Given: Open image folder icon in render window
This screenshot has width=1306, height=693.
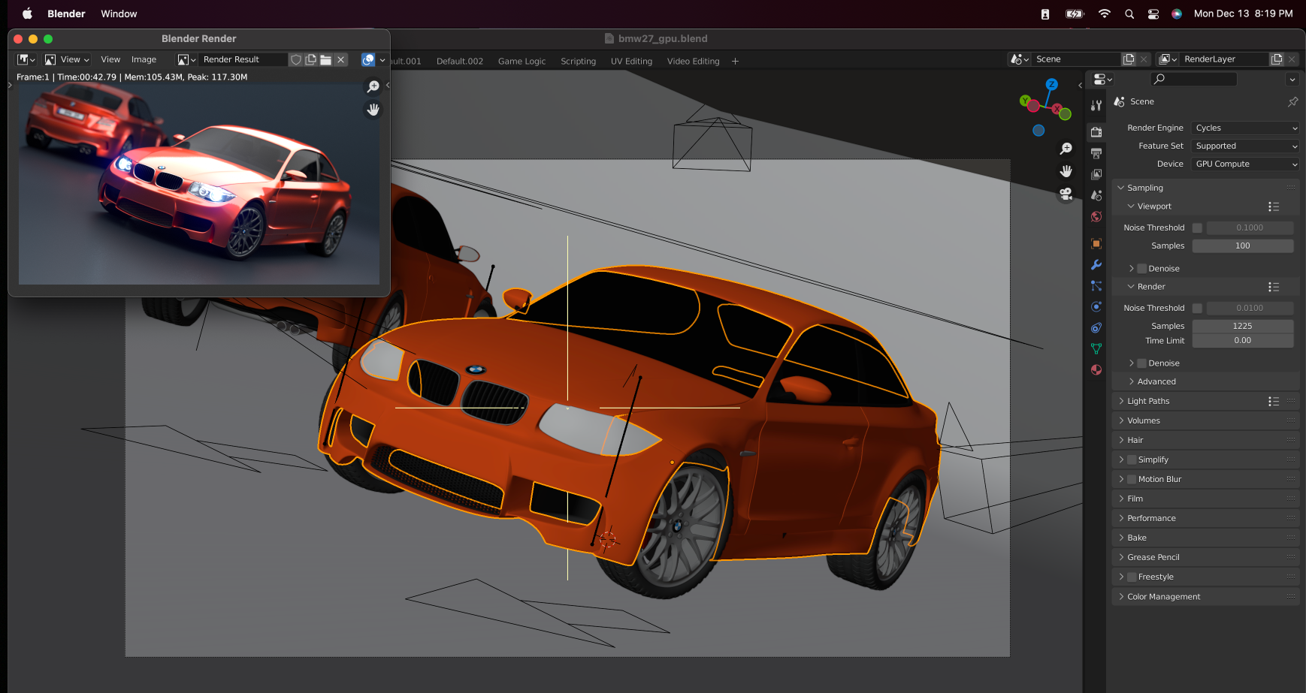Looking at the screenshot, I should pyautogui.click(x=325, y=59).
